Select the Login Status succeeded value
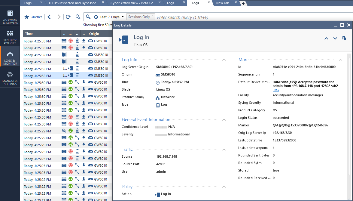The height and width of the screenshot is (201, 353). click(281, 118)
